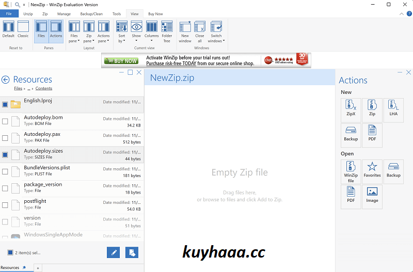Toggle the Files pane button
Screen dimensions: 413x272
click(x=41, y=31)
